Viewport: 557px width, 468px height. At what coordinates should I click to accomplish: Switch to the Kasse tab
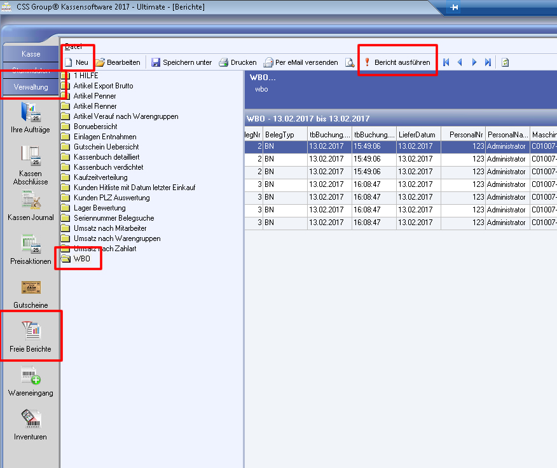tap(31, 54)
